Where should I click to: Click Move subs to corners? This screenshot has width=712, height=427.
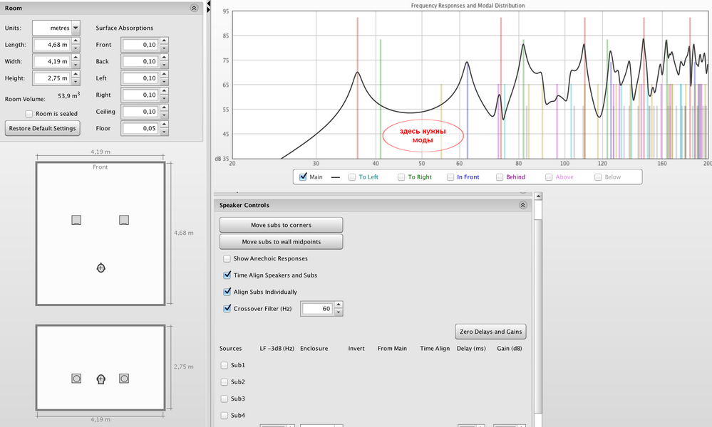tap(281, 225)
